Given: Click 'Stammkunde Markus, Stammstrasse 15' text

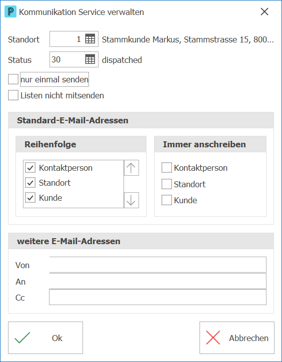Looking at the screenshot, I should click(187, 39).
